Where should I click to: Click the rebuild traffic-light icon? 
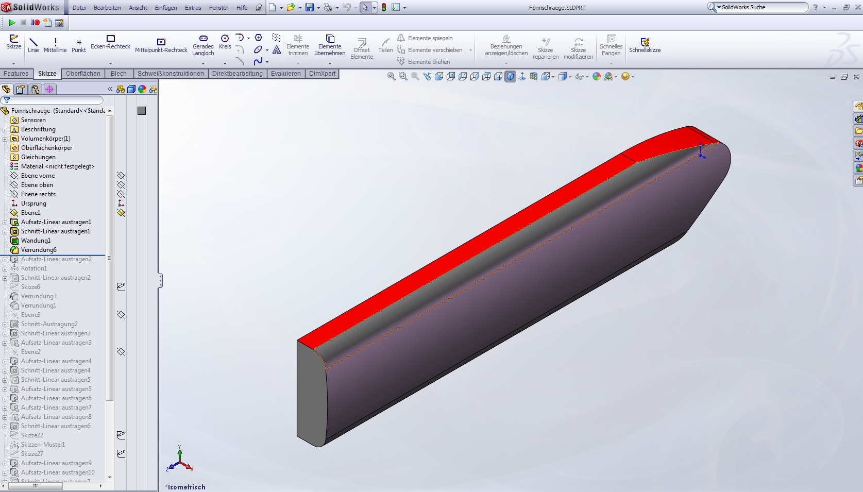point(384,8)
